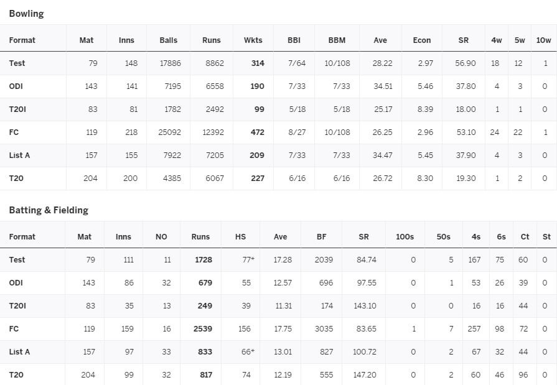
Task: Click the Test wickets value 314
Action: (257, 63)
